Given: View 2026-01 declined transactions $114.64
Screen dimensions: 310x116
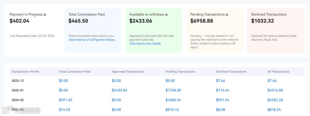Looking at the screenshot, I should coord(222,90).
